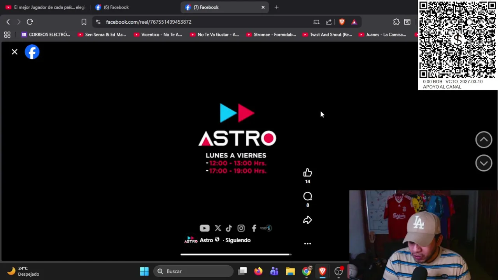Open the Sen Senra & Ed Ma... bookmark
Image resolution: width=498 pixels, height=280 pixels.
click(x=102, y=35)
